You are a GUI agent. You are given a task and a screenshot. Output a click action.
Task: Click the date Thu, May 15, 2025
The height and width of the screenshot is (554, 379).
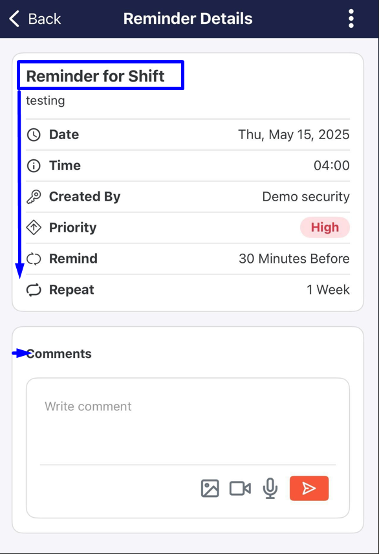click(293, 135)
